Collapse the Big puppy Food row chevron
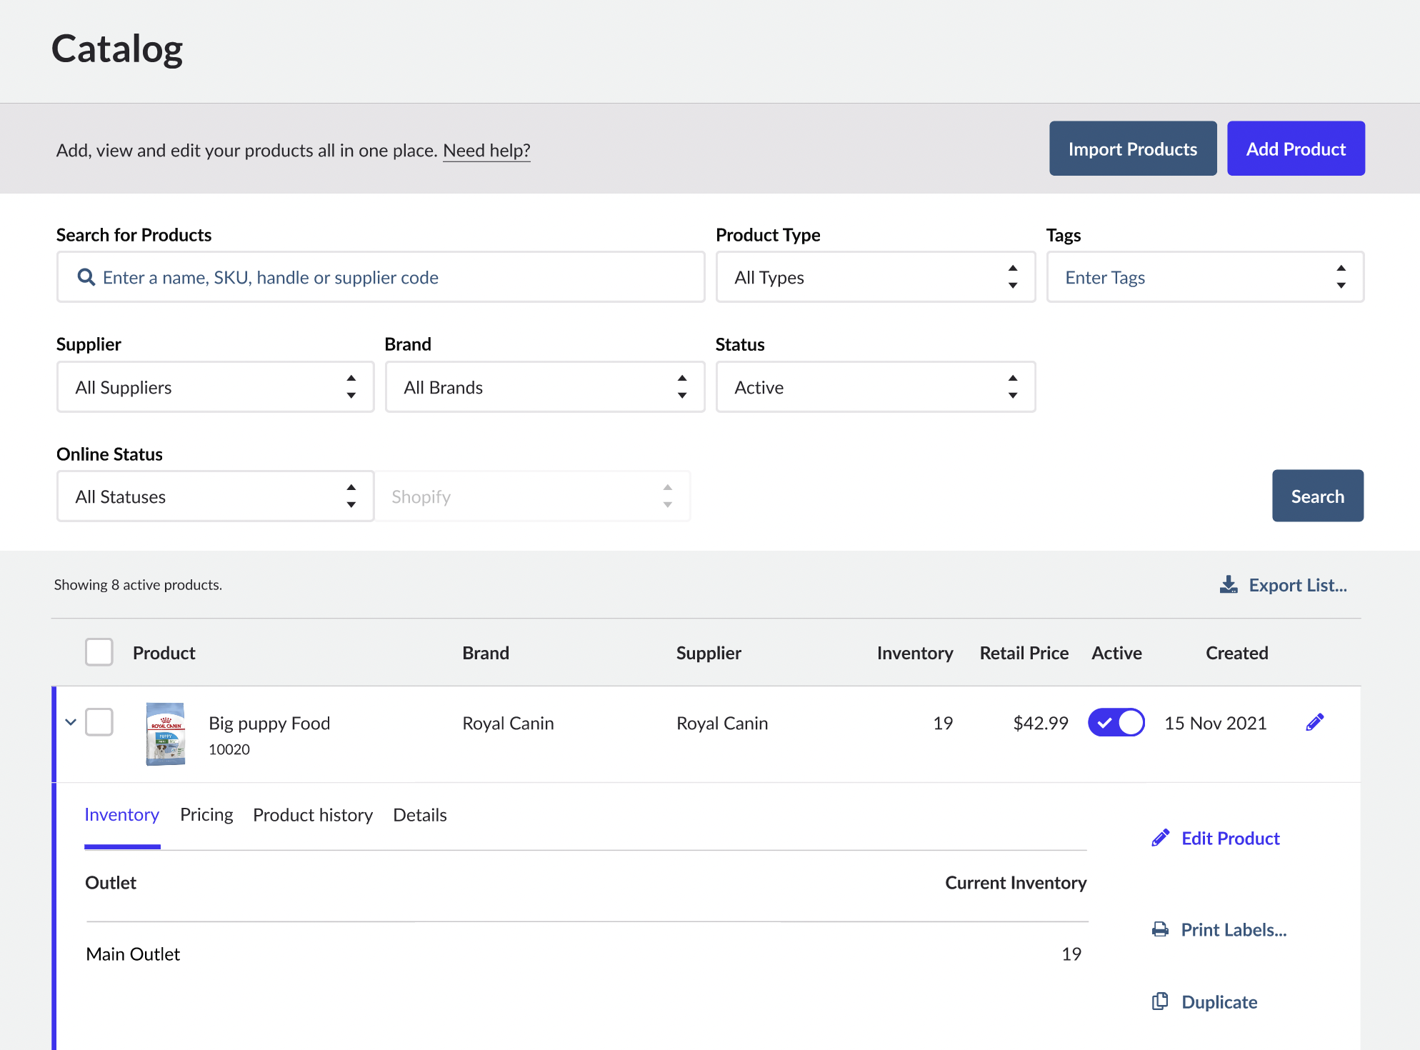The image size is (1420, 1050). pyautogui.click(x=71, y=722)
